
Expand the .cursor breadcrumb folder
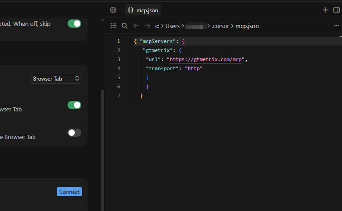[220, 26]
